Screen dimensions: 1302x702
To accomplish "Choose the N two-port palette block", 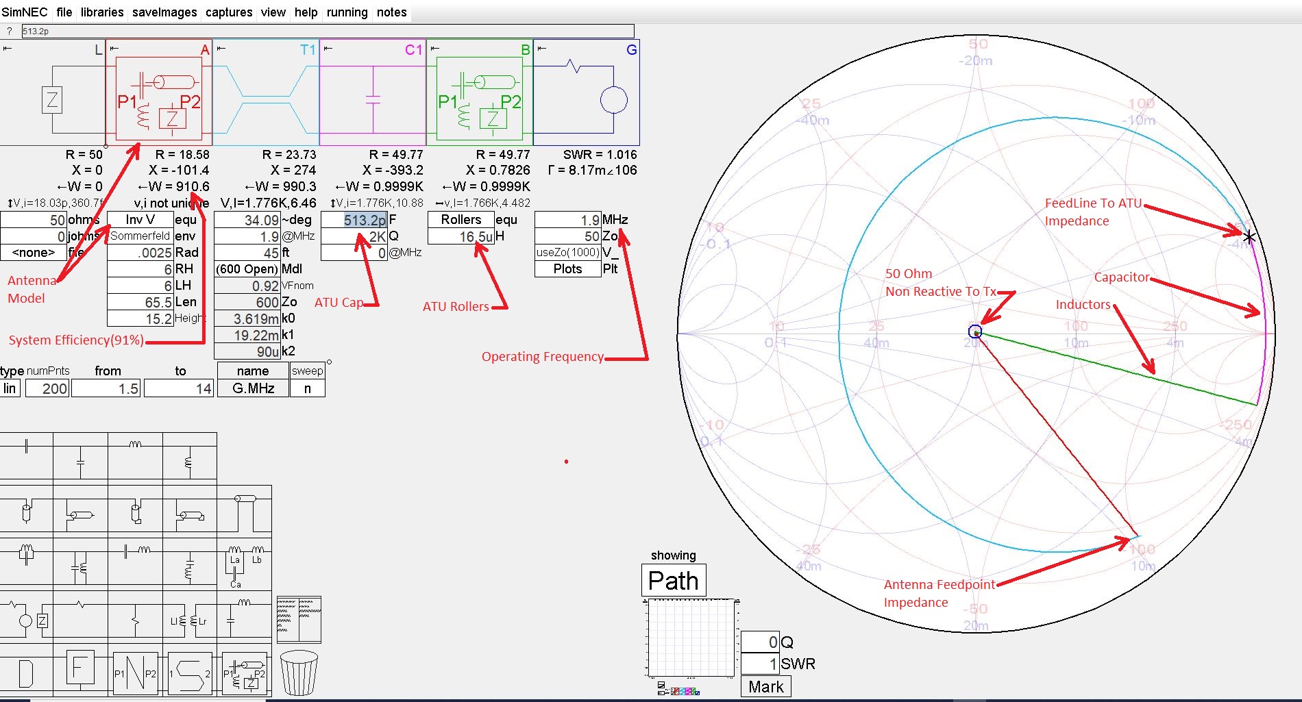I will [135, 673].
